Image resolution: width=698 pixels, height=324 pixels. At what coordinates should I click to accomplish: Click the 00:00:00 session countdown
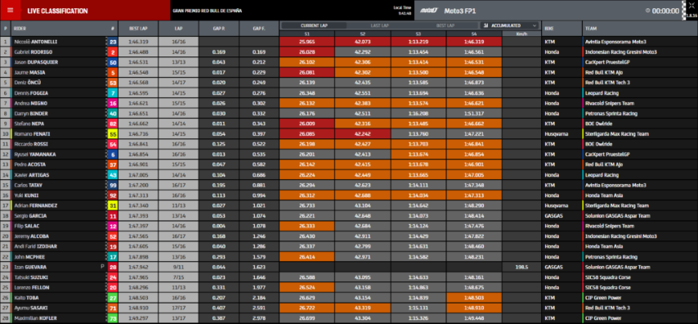pyautogui.click(x=665, y=11)
